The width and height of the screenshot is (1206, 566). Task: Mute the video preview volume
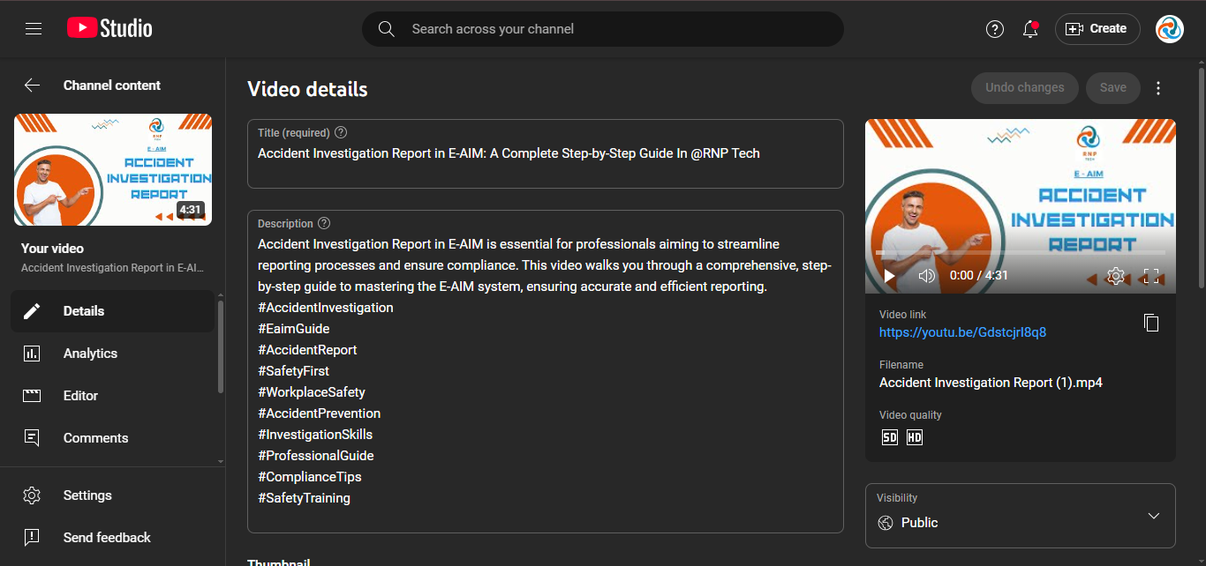click(x=926, y=276)
